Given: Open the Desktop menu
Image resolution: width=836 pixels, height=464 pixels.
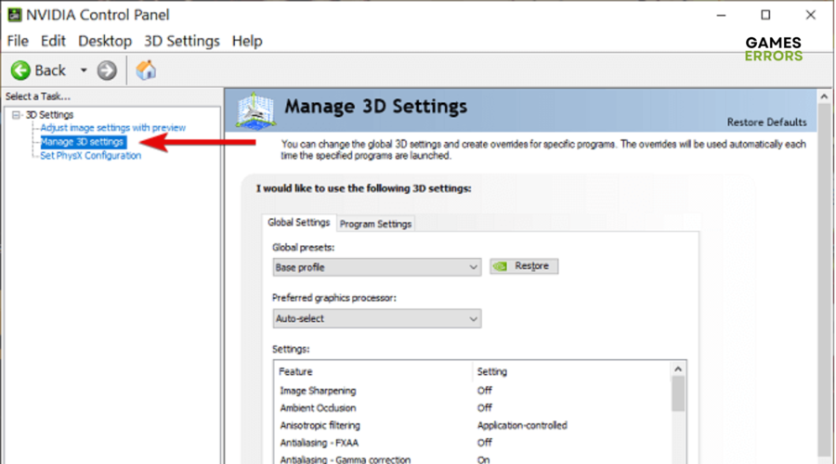Looking at the screenshot, I should point(105,41).
